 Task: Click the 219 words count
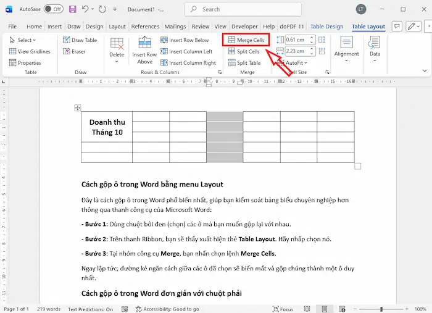click(49, 309)
